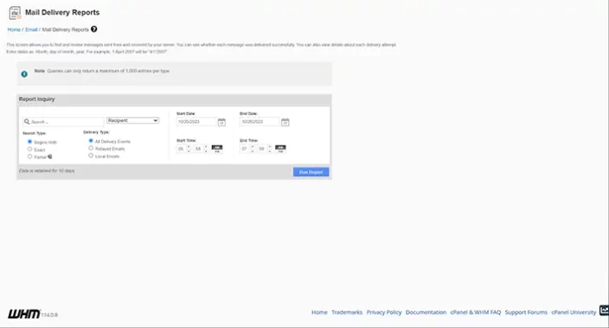The image size is (609, 328).
Task: Click the Search input field
Action: (x=63, y=122)
